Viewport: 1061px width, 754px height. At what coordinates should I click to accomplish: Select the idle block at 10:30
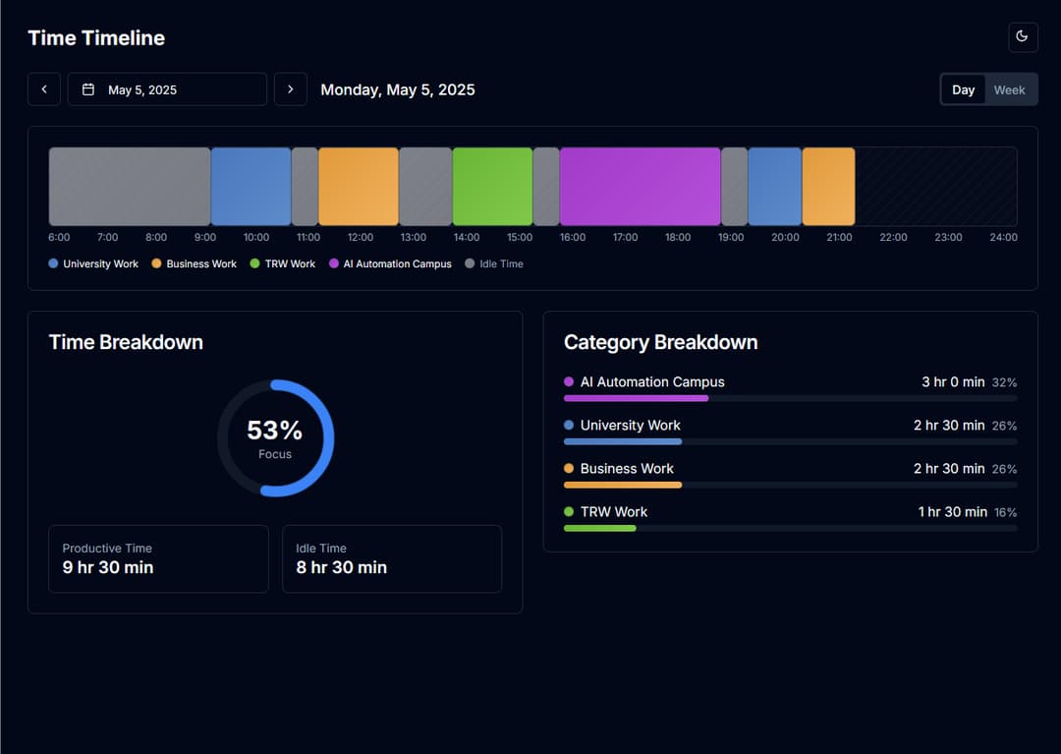pos(305,186)
